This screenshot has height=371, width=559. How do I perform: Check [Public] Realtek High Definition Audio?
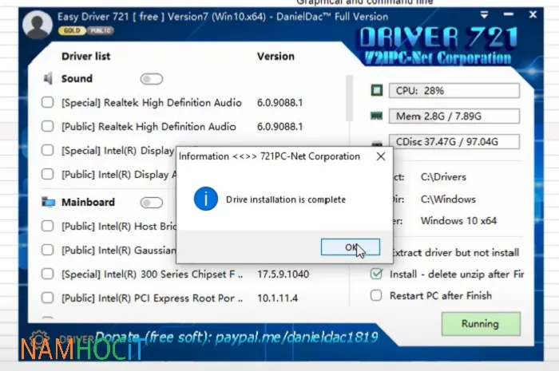48,126
